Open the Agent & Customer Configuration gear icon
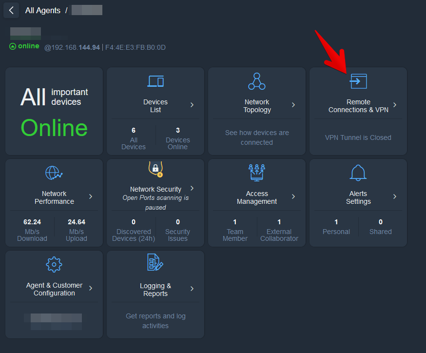Image resolution: width=426 pixels, height=353 pixels. pos(54,265)
